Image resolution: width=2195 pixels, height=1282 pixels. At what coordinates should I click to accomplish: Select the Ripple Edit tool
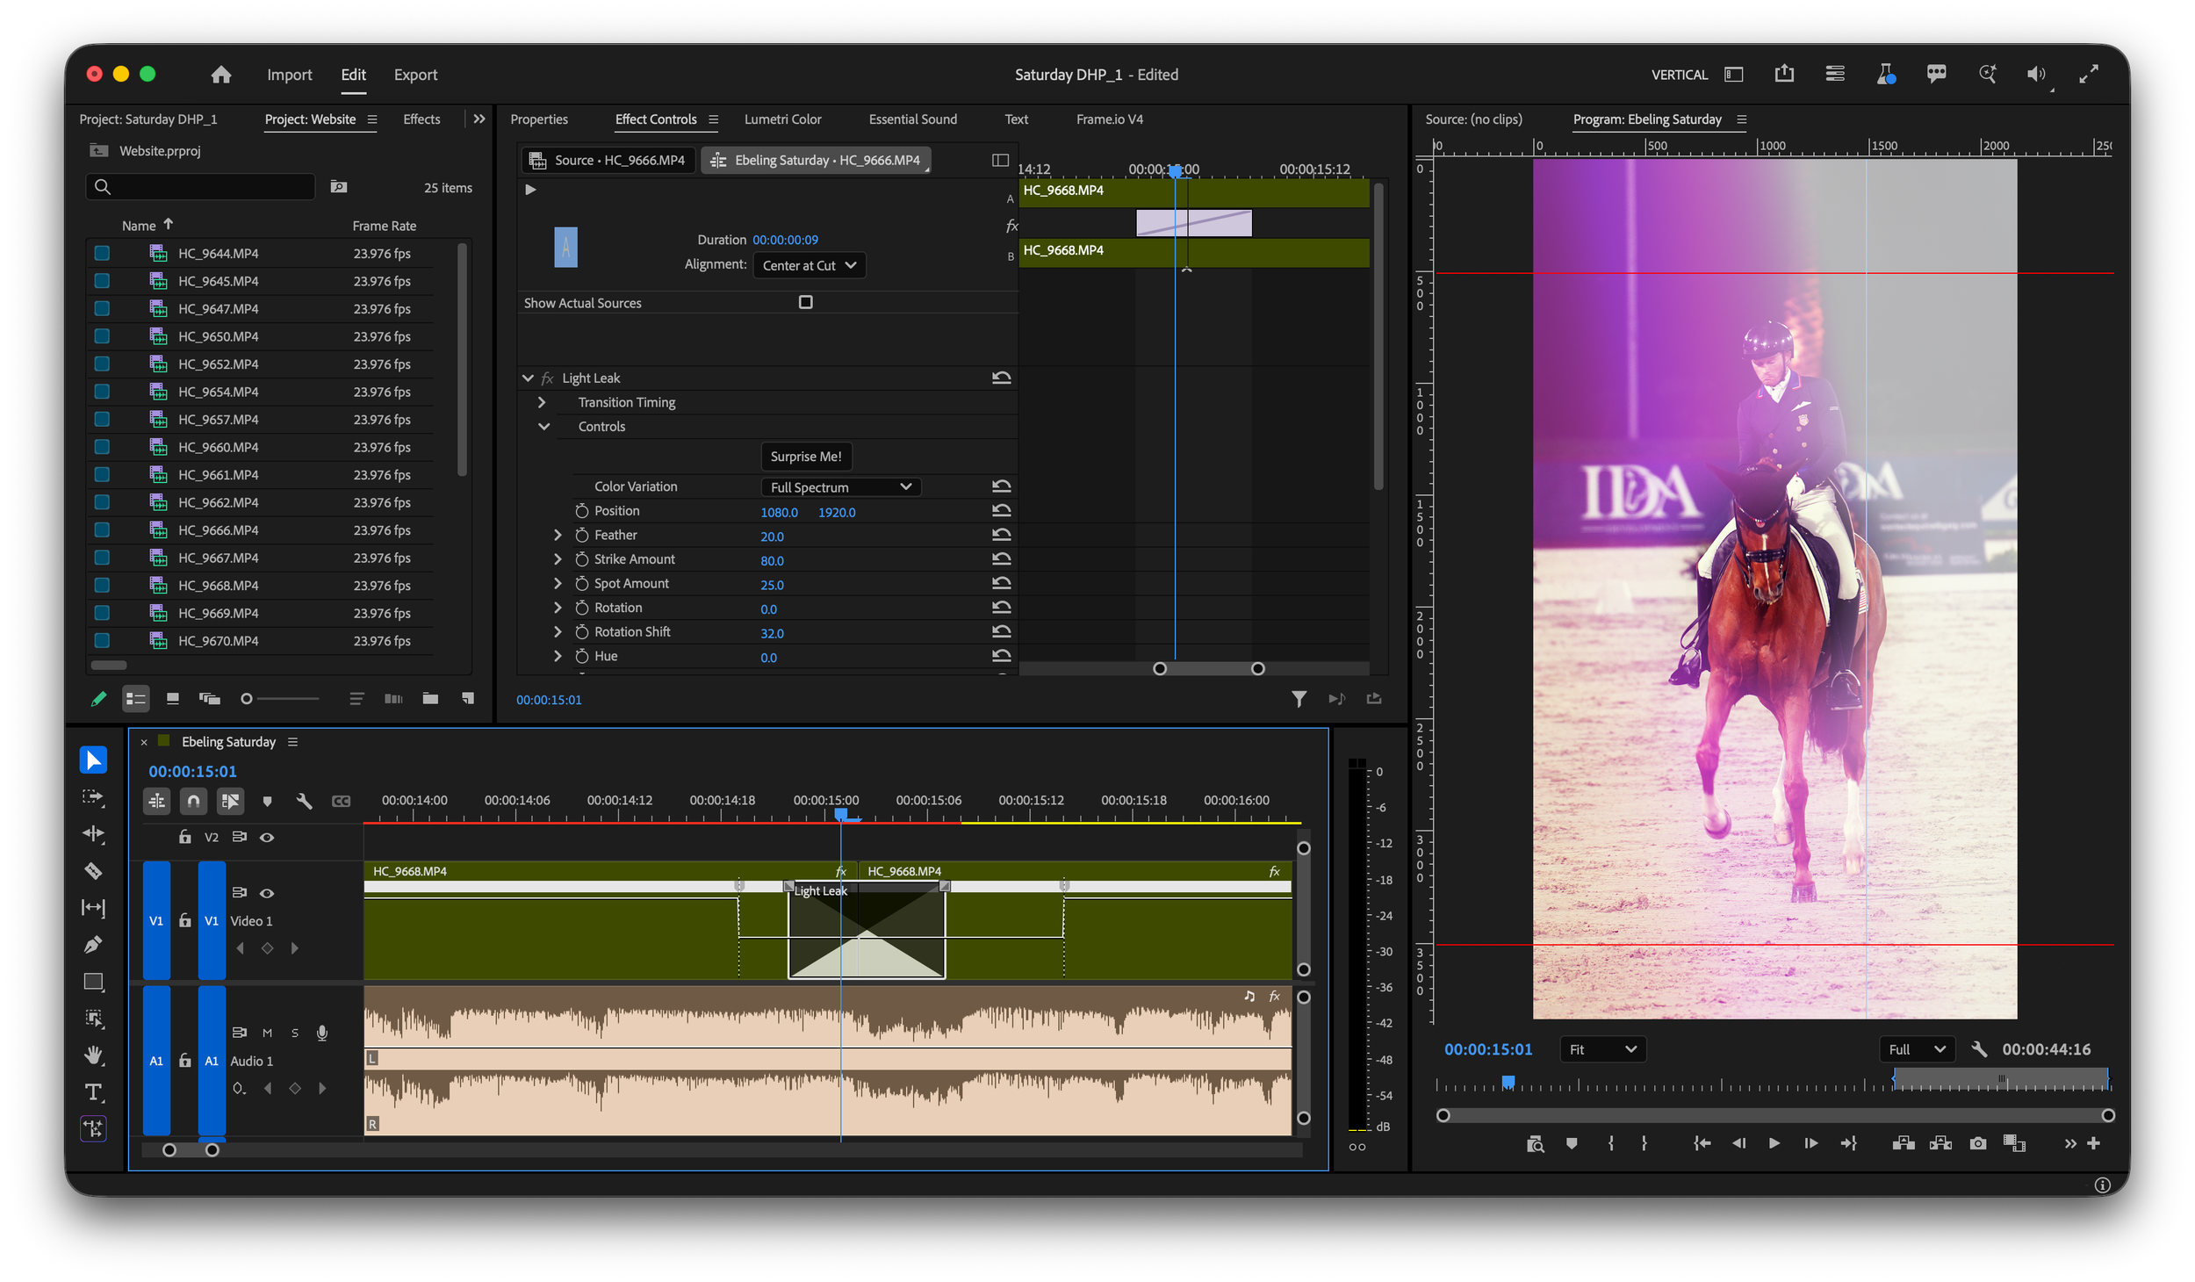93,834
